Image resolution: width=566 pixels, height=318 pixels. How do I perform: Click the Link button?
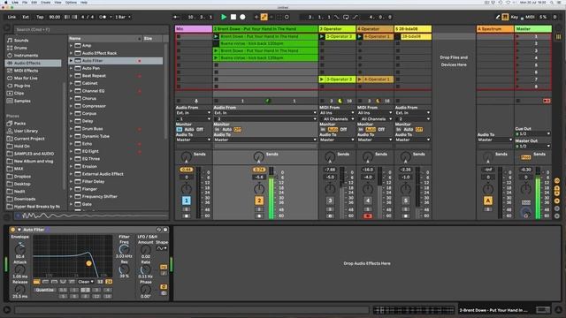(x=11, y=17)
